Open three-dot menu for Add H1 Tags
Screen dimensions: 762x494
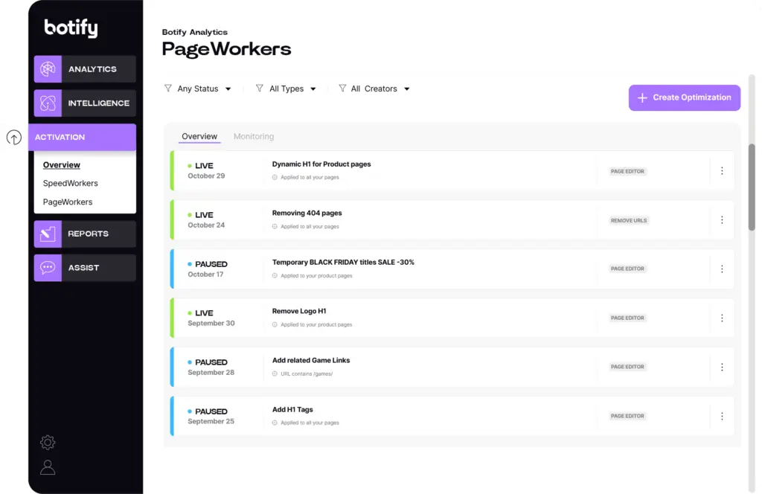[722, 417]
